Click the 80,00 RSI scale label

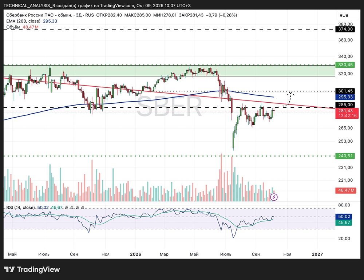(344, 205)
